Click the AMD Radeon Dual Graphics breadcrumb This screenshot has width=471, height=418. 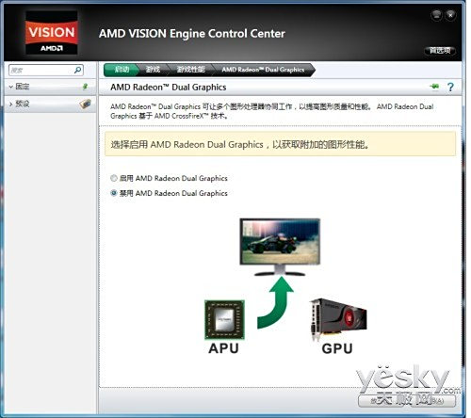(x=263, y=70)
